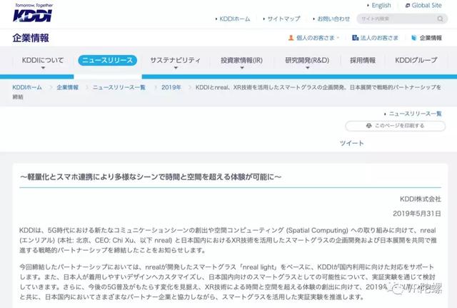The width and height of the screenshot is (457, 308).
Task: Click 2019年 in breadcrumb
Action: tap(171, 87)
